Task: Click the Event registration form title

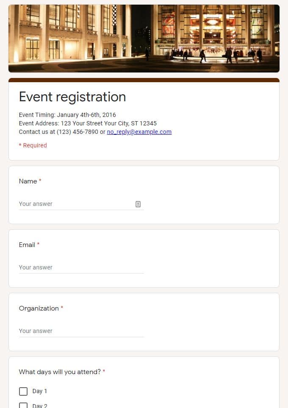Action: click(x=72, y=97)
